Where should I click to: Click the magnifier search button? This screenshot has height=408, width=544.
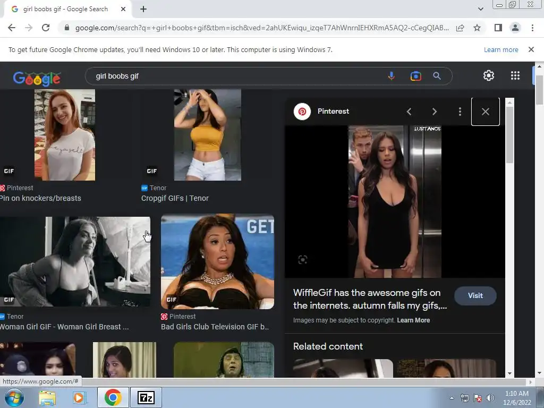[437, 76]
